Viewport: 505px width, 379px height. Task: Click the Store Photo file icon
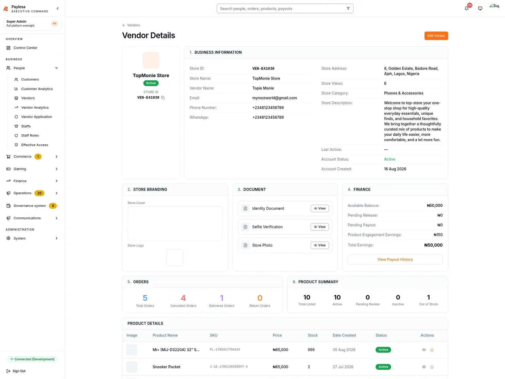pyautogui.click(x=245, y=245)
